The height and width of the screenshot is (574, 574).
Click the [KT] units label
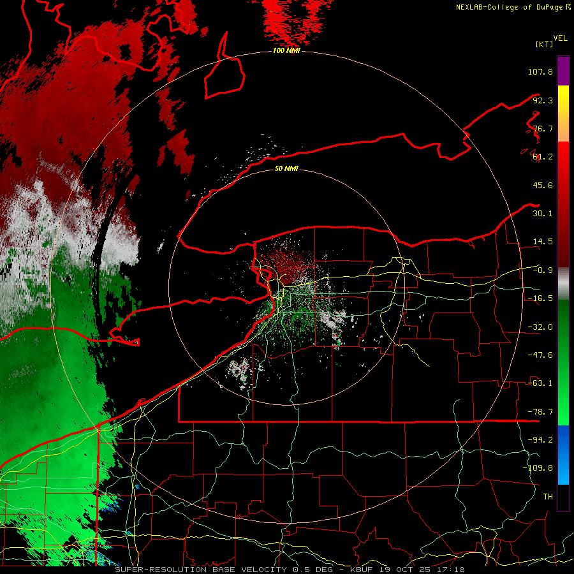point(544,44)
